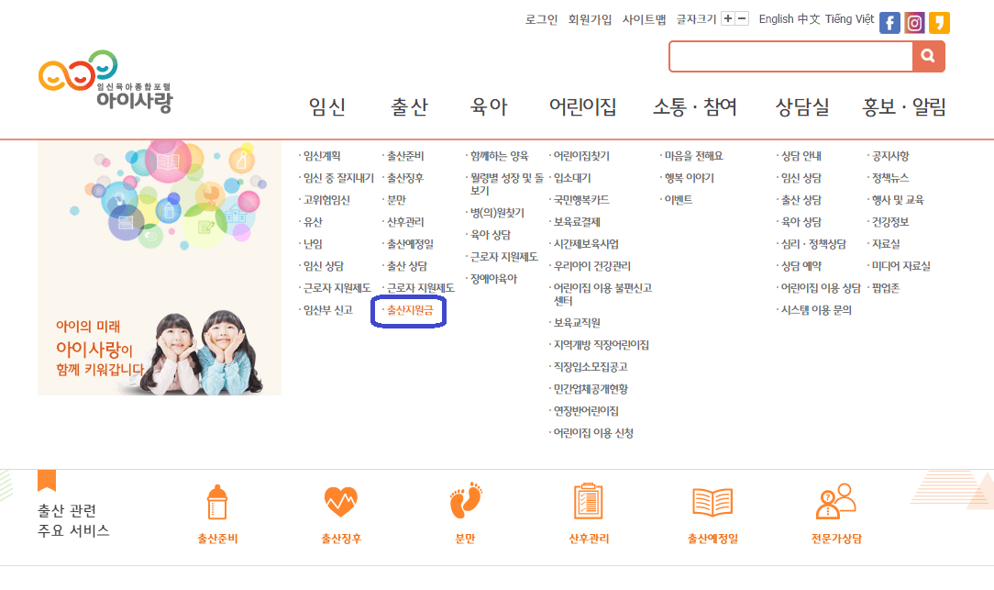Viewport: 994px width, 590px height.
Task: Select the 출산준비 baby bottle icon
Action: [x=216, y=502]
